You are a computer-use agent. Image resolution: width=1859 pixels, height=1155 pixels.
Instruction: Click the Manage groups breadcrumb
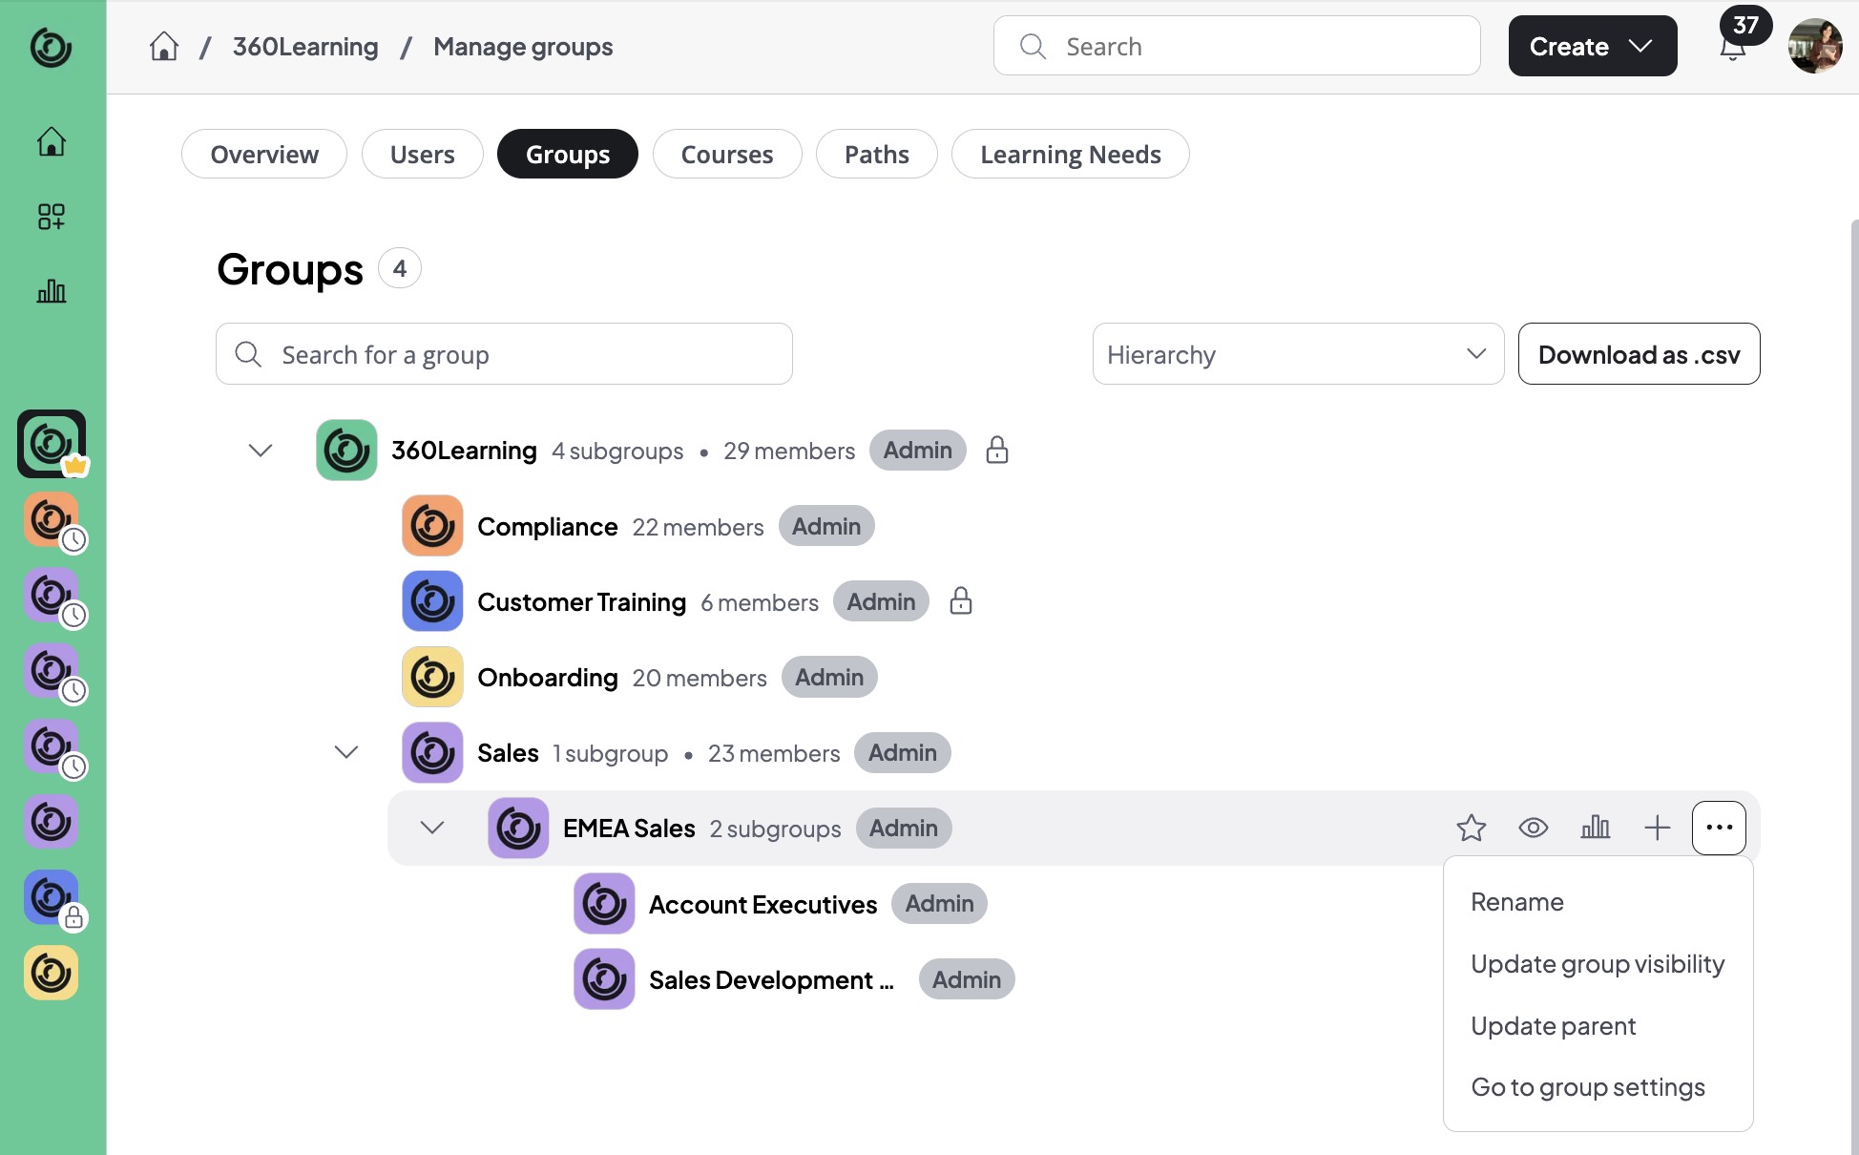coord(523,47)
